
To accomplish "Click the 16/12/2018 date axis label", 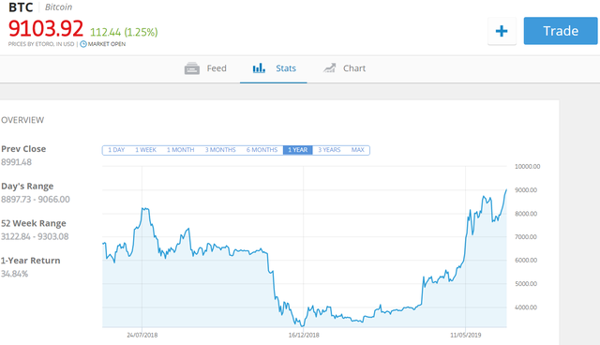I will (x=304, y=335).
